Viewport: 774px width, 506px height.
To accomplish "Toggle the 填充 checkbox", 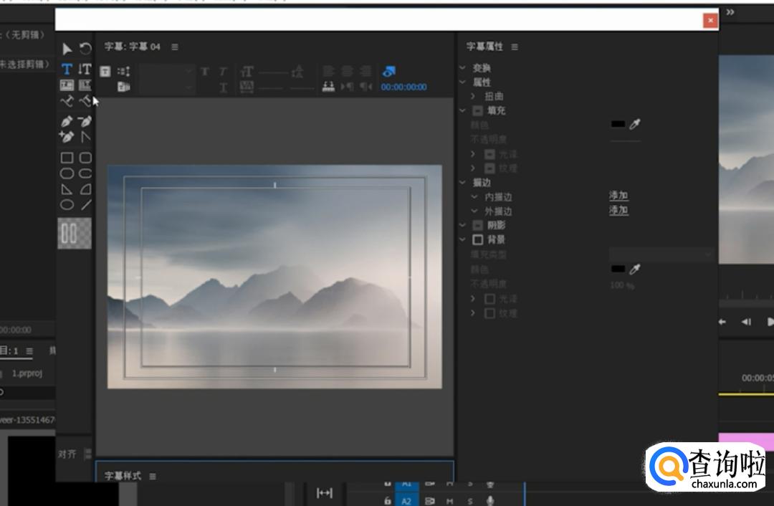I will pos(478,110).
